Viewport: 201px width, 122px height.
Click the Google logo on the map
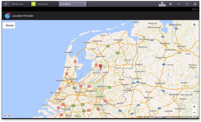coord(7,115)
